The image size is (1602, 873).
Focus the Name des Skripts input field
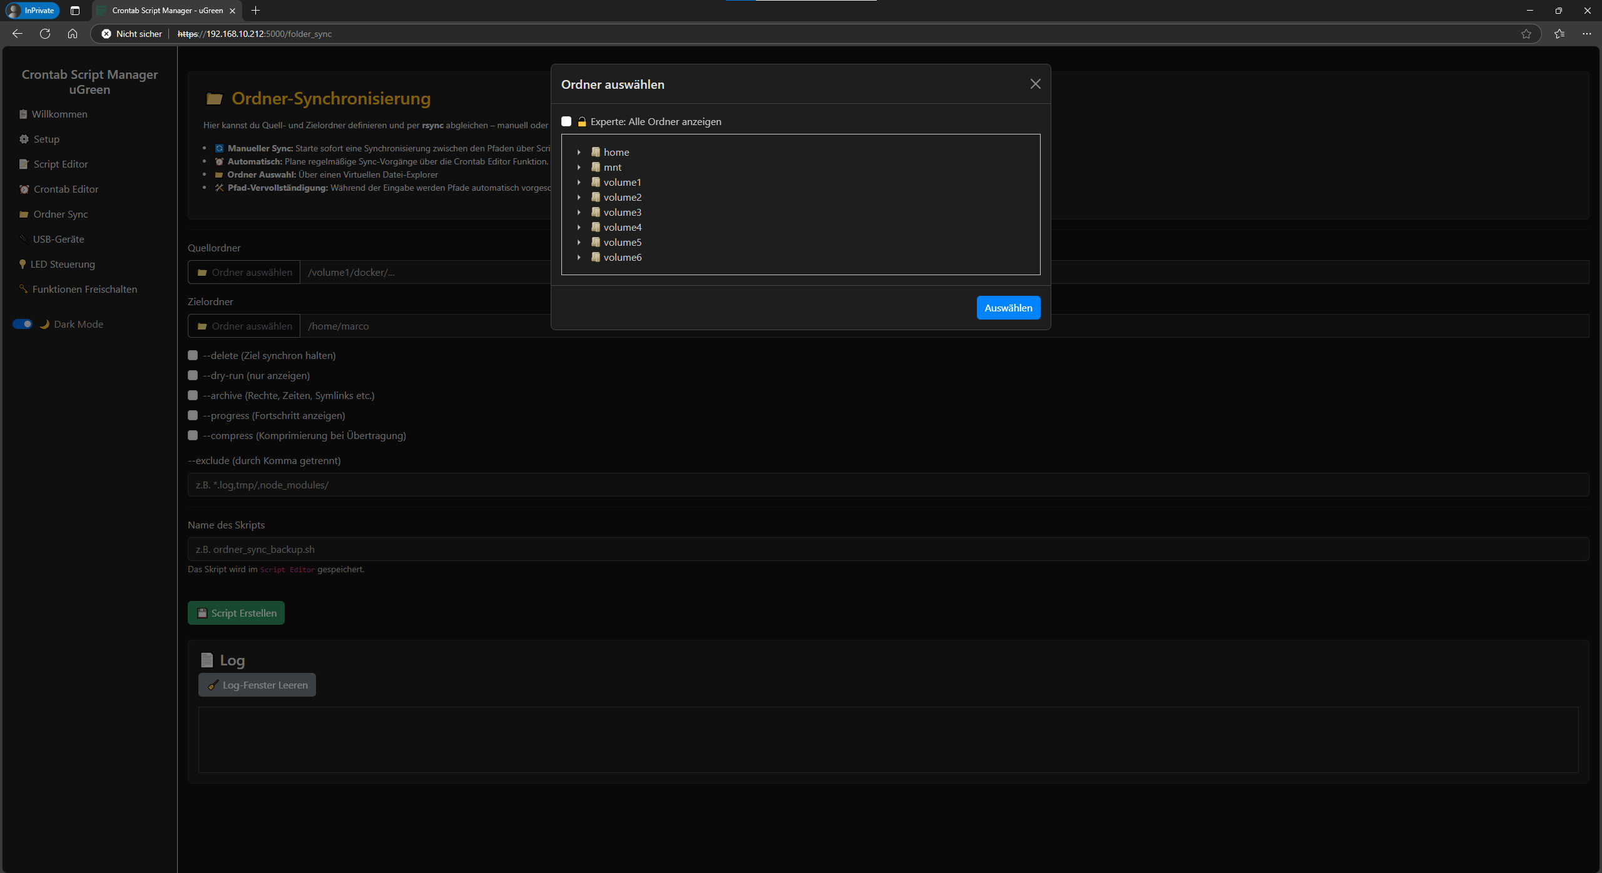(x=888, y=549)
